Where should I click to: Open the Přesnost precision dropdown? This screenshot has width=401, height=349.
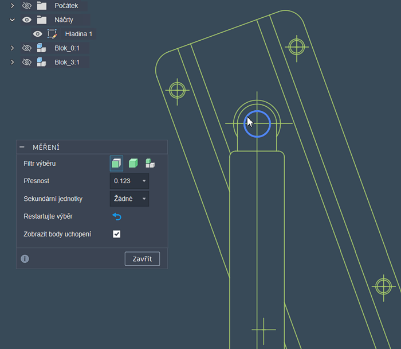pyautogui.click(x=129, y=181)
